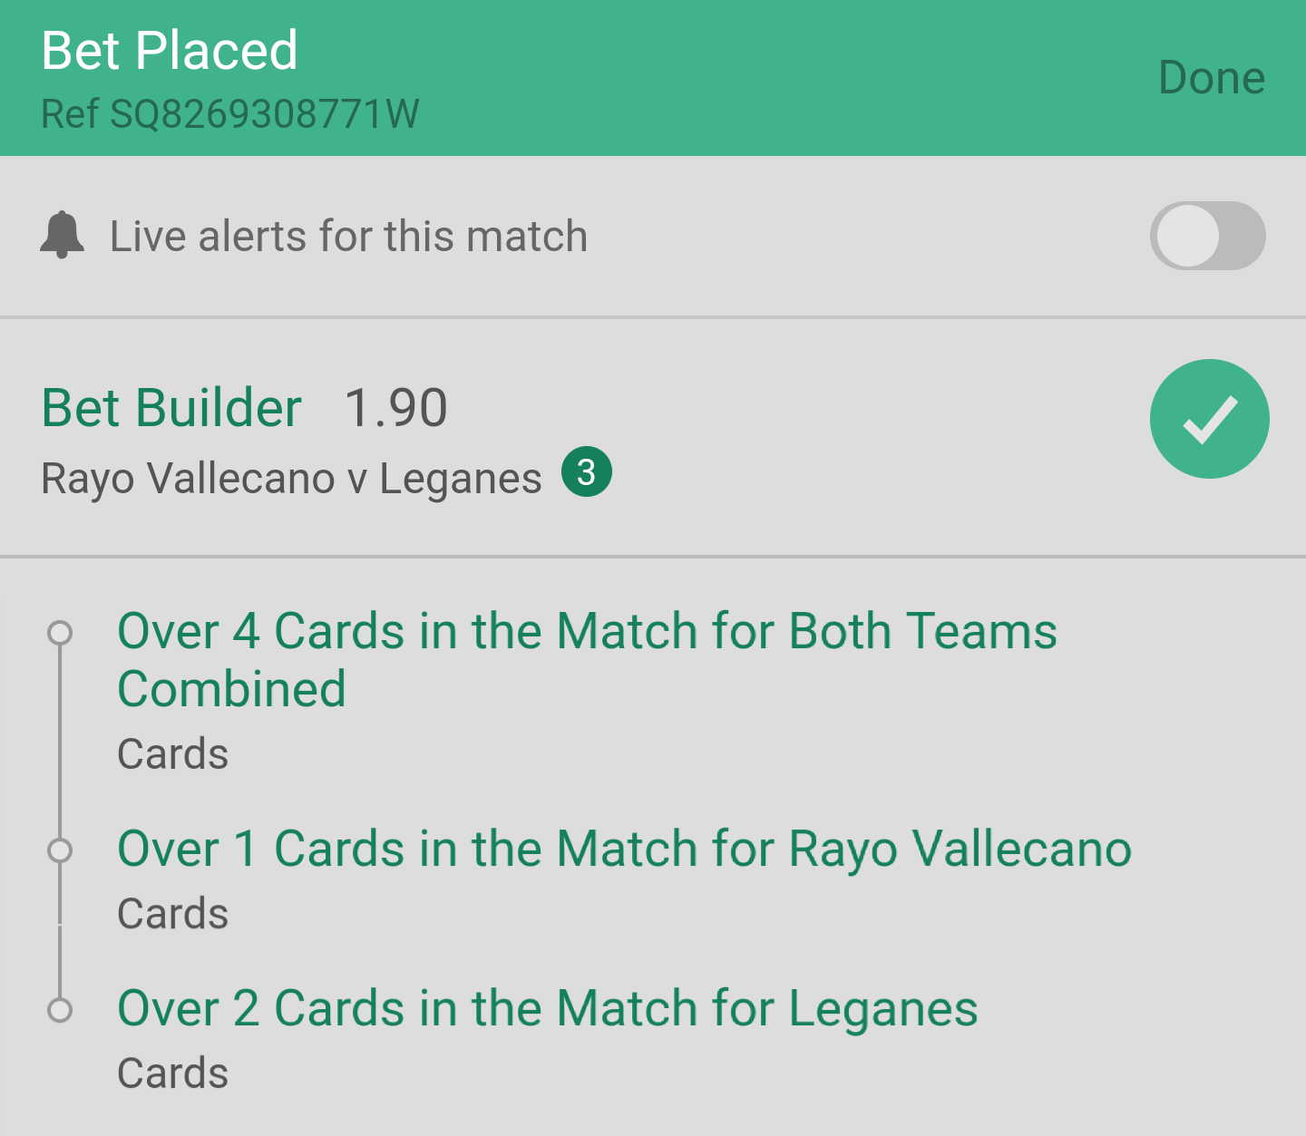The height and width of the screenshot is (1136, 1306).
Task: Click the green selections count badge
Action: coord(587,472)
